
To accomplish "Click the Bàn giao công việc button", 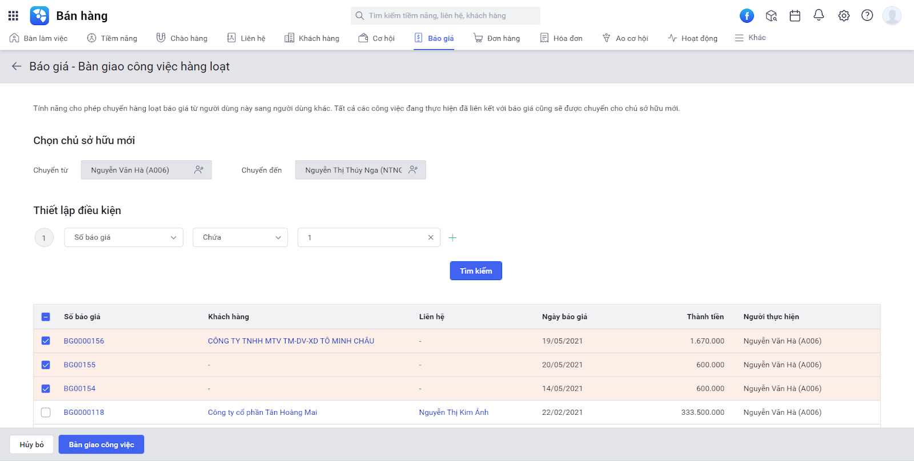I will pos(102,444).
